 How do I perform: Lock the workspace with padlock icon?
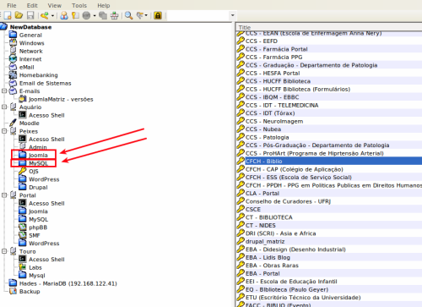click(158, 15)
